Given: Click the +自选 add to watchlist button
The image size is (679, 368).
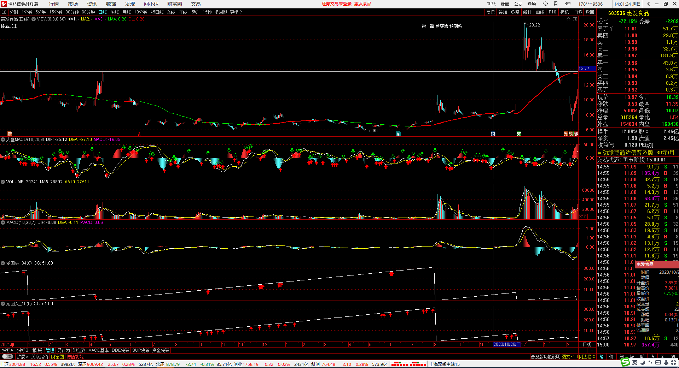Looking at the screenshot, I should click(578, 12).
